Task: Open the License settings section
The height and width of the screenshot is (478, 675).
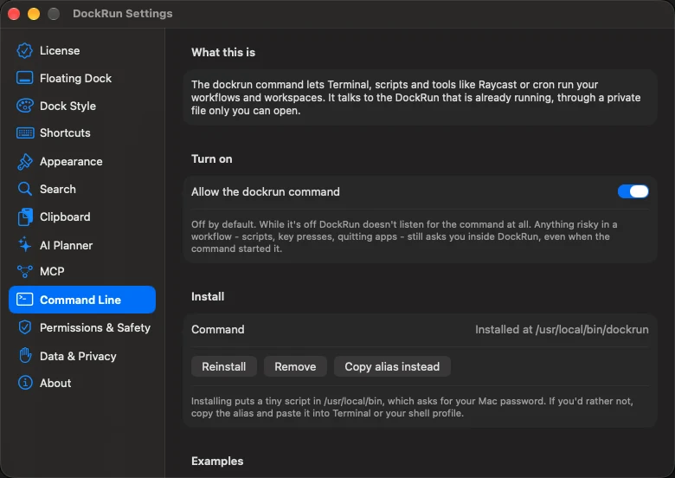Action: (60, 51)
